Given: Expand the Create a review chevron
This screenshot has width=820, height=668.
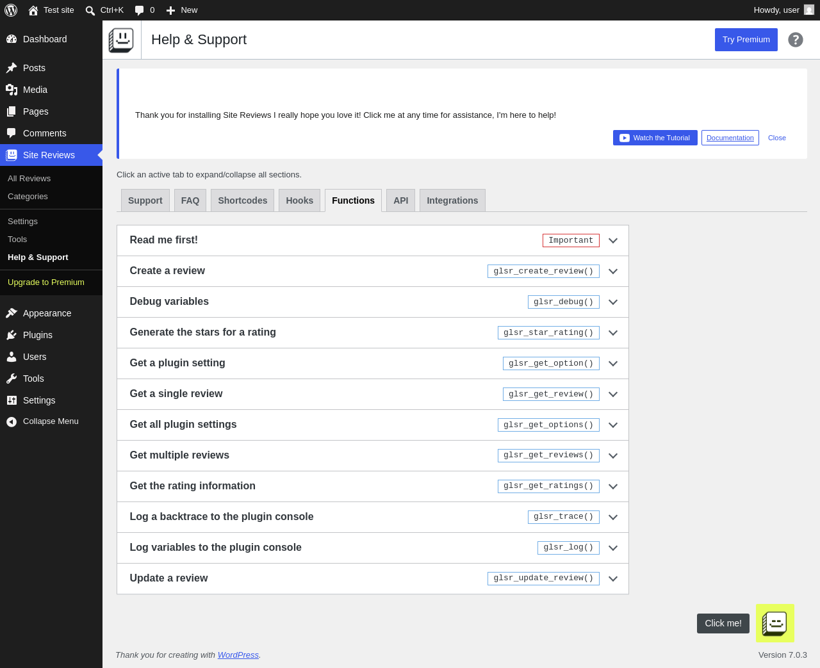Looking at the screenshot, I should pyautogui.click(x=613, y=271).
